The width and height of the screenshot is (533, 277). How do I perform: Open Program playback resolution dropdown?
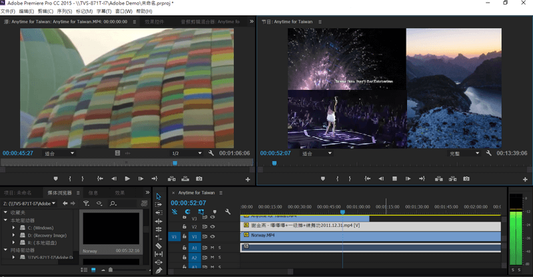click(x=464, y=153)
